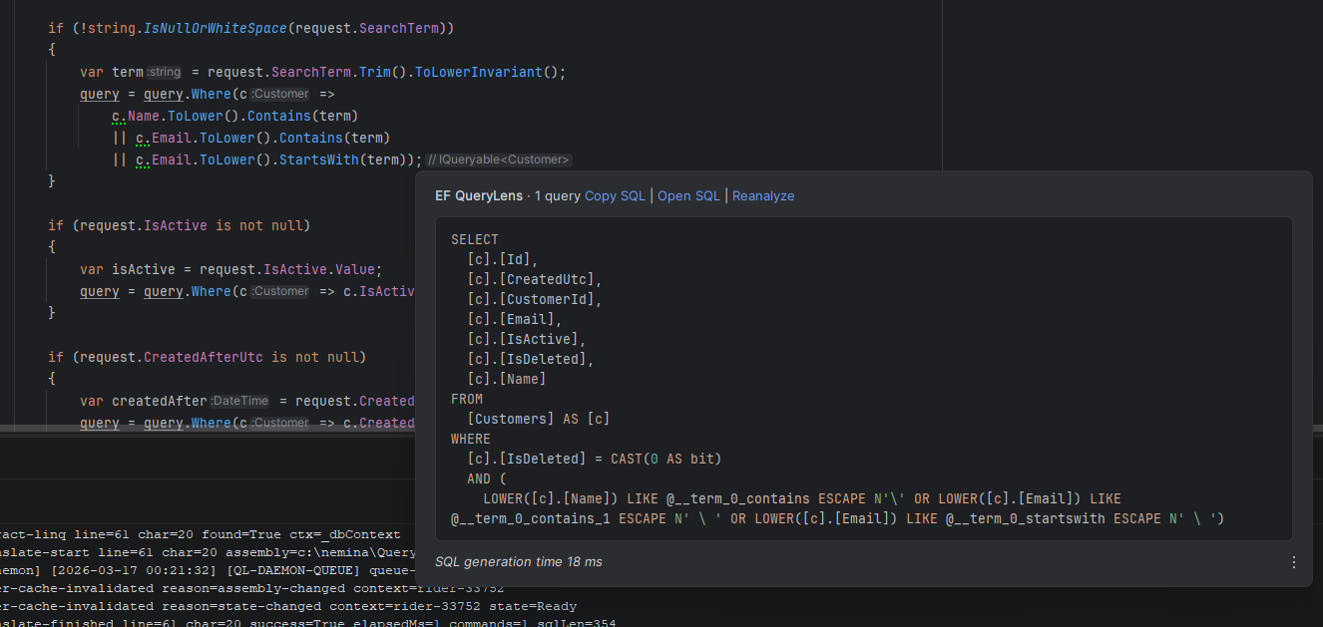
Task: Click the [c].[Id] column line
Action: click(x=503, y=260)
